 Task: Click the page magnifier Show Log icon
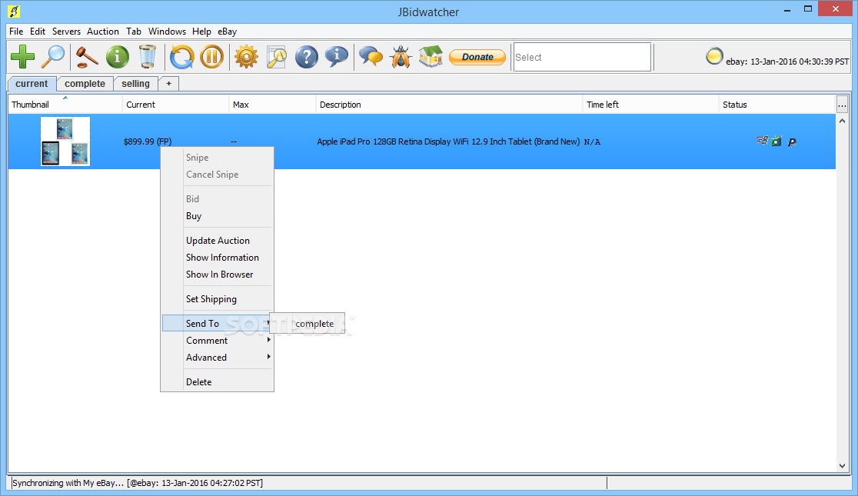(x=277, y=57)
